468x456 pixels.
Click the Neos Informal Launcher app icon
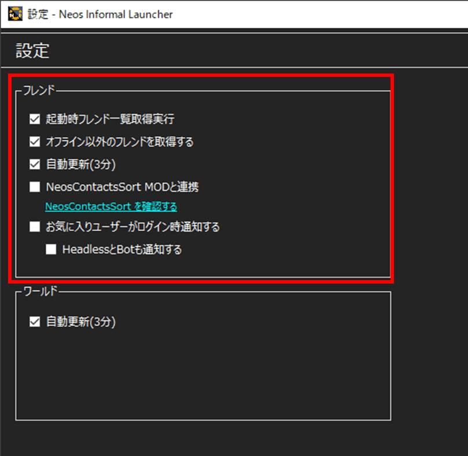pos(15,14)
